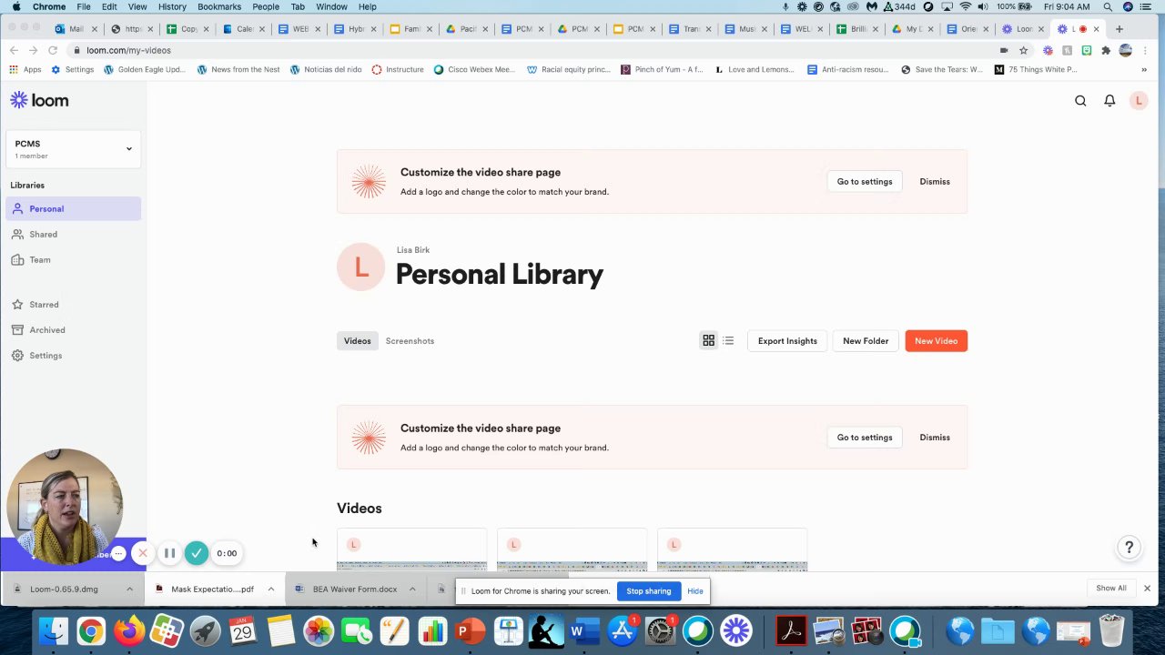Select the Screenshots tab

coord(410,340)
